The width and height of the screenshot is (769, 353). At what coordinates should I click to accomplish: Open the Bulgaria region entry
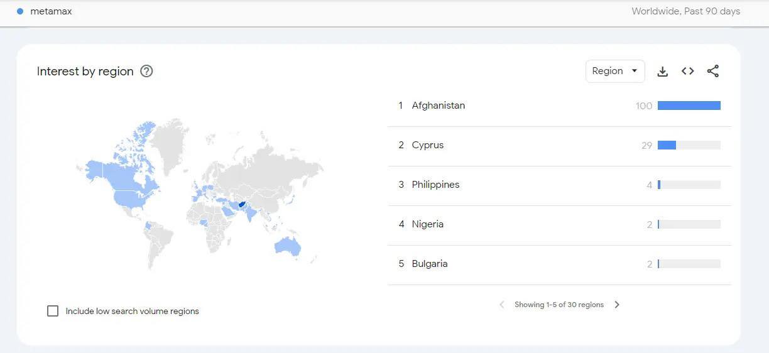(x=559, y=264)
